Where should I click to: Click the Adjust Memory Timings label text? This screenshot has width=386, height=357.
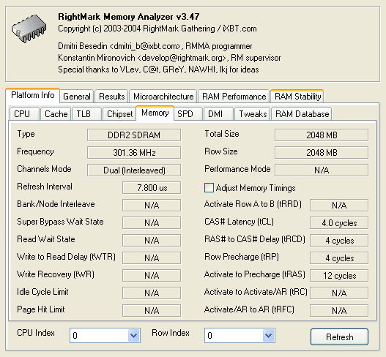pyautogui.click(x=256, y=188)
